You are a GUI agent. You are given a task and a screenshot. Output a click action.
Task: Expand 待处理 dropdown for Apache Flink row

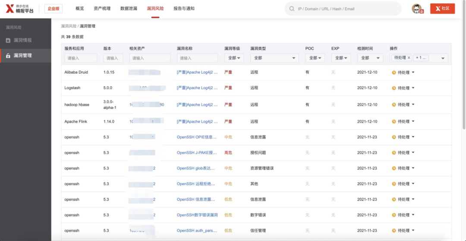tap(413, 121)
